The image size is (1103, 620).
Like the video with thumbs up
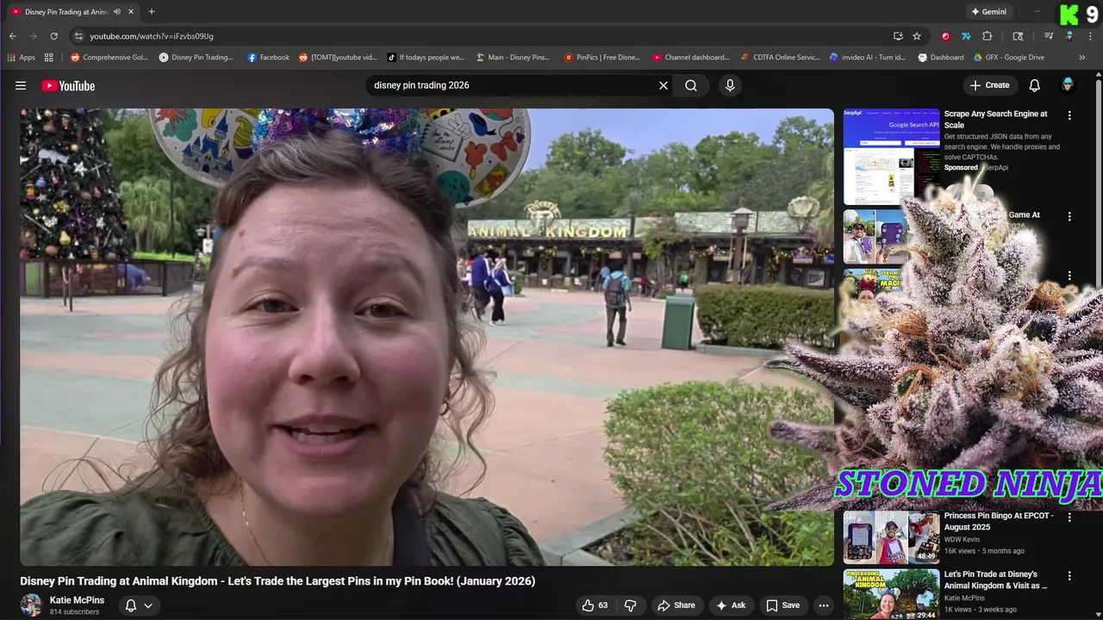tap(594, 605)
